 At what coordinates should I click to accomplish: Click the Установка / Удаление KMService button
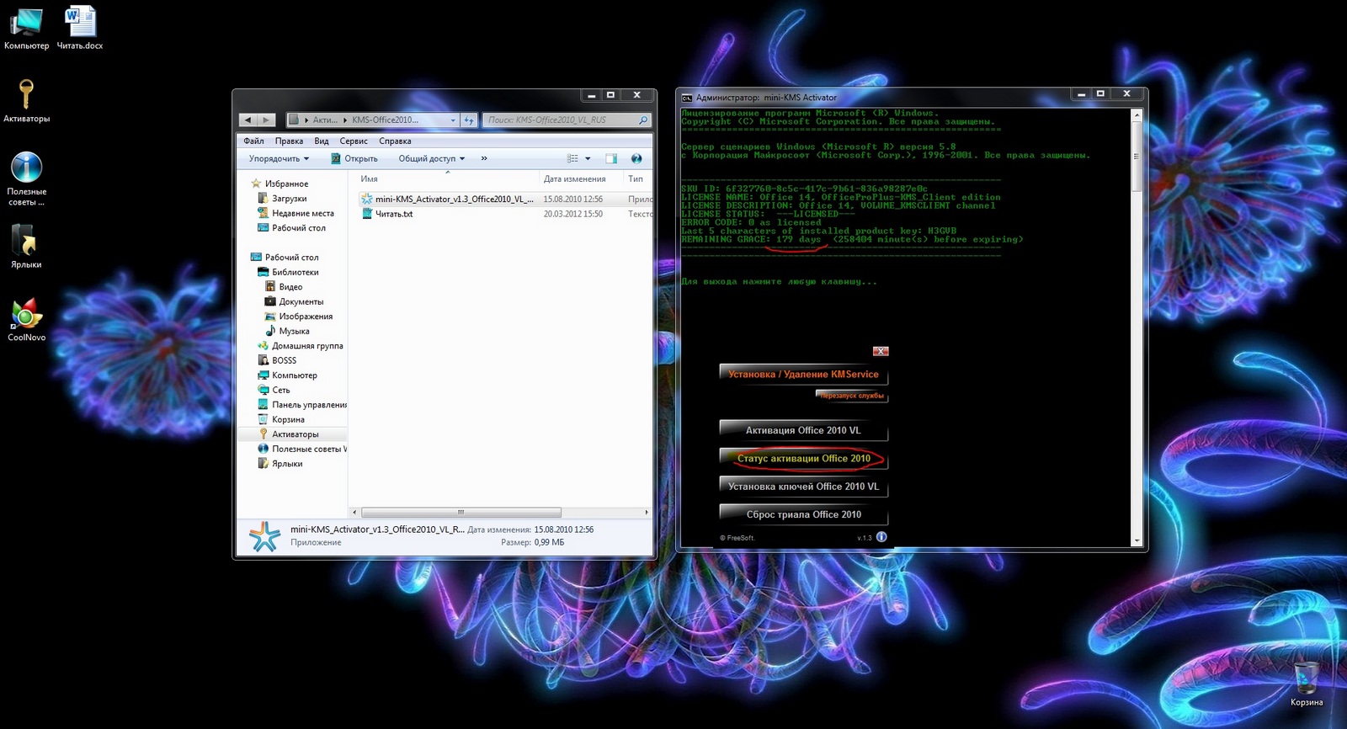(803, 375)
